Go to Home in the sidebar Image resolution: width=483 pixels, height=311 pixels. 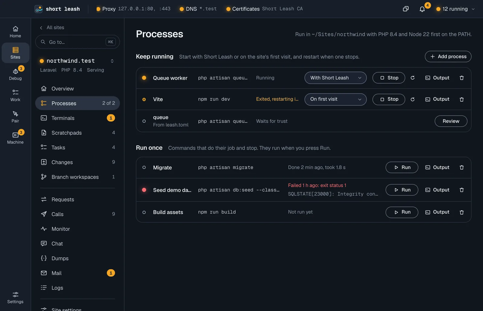click(x=15, y=32)
